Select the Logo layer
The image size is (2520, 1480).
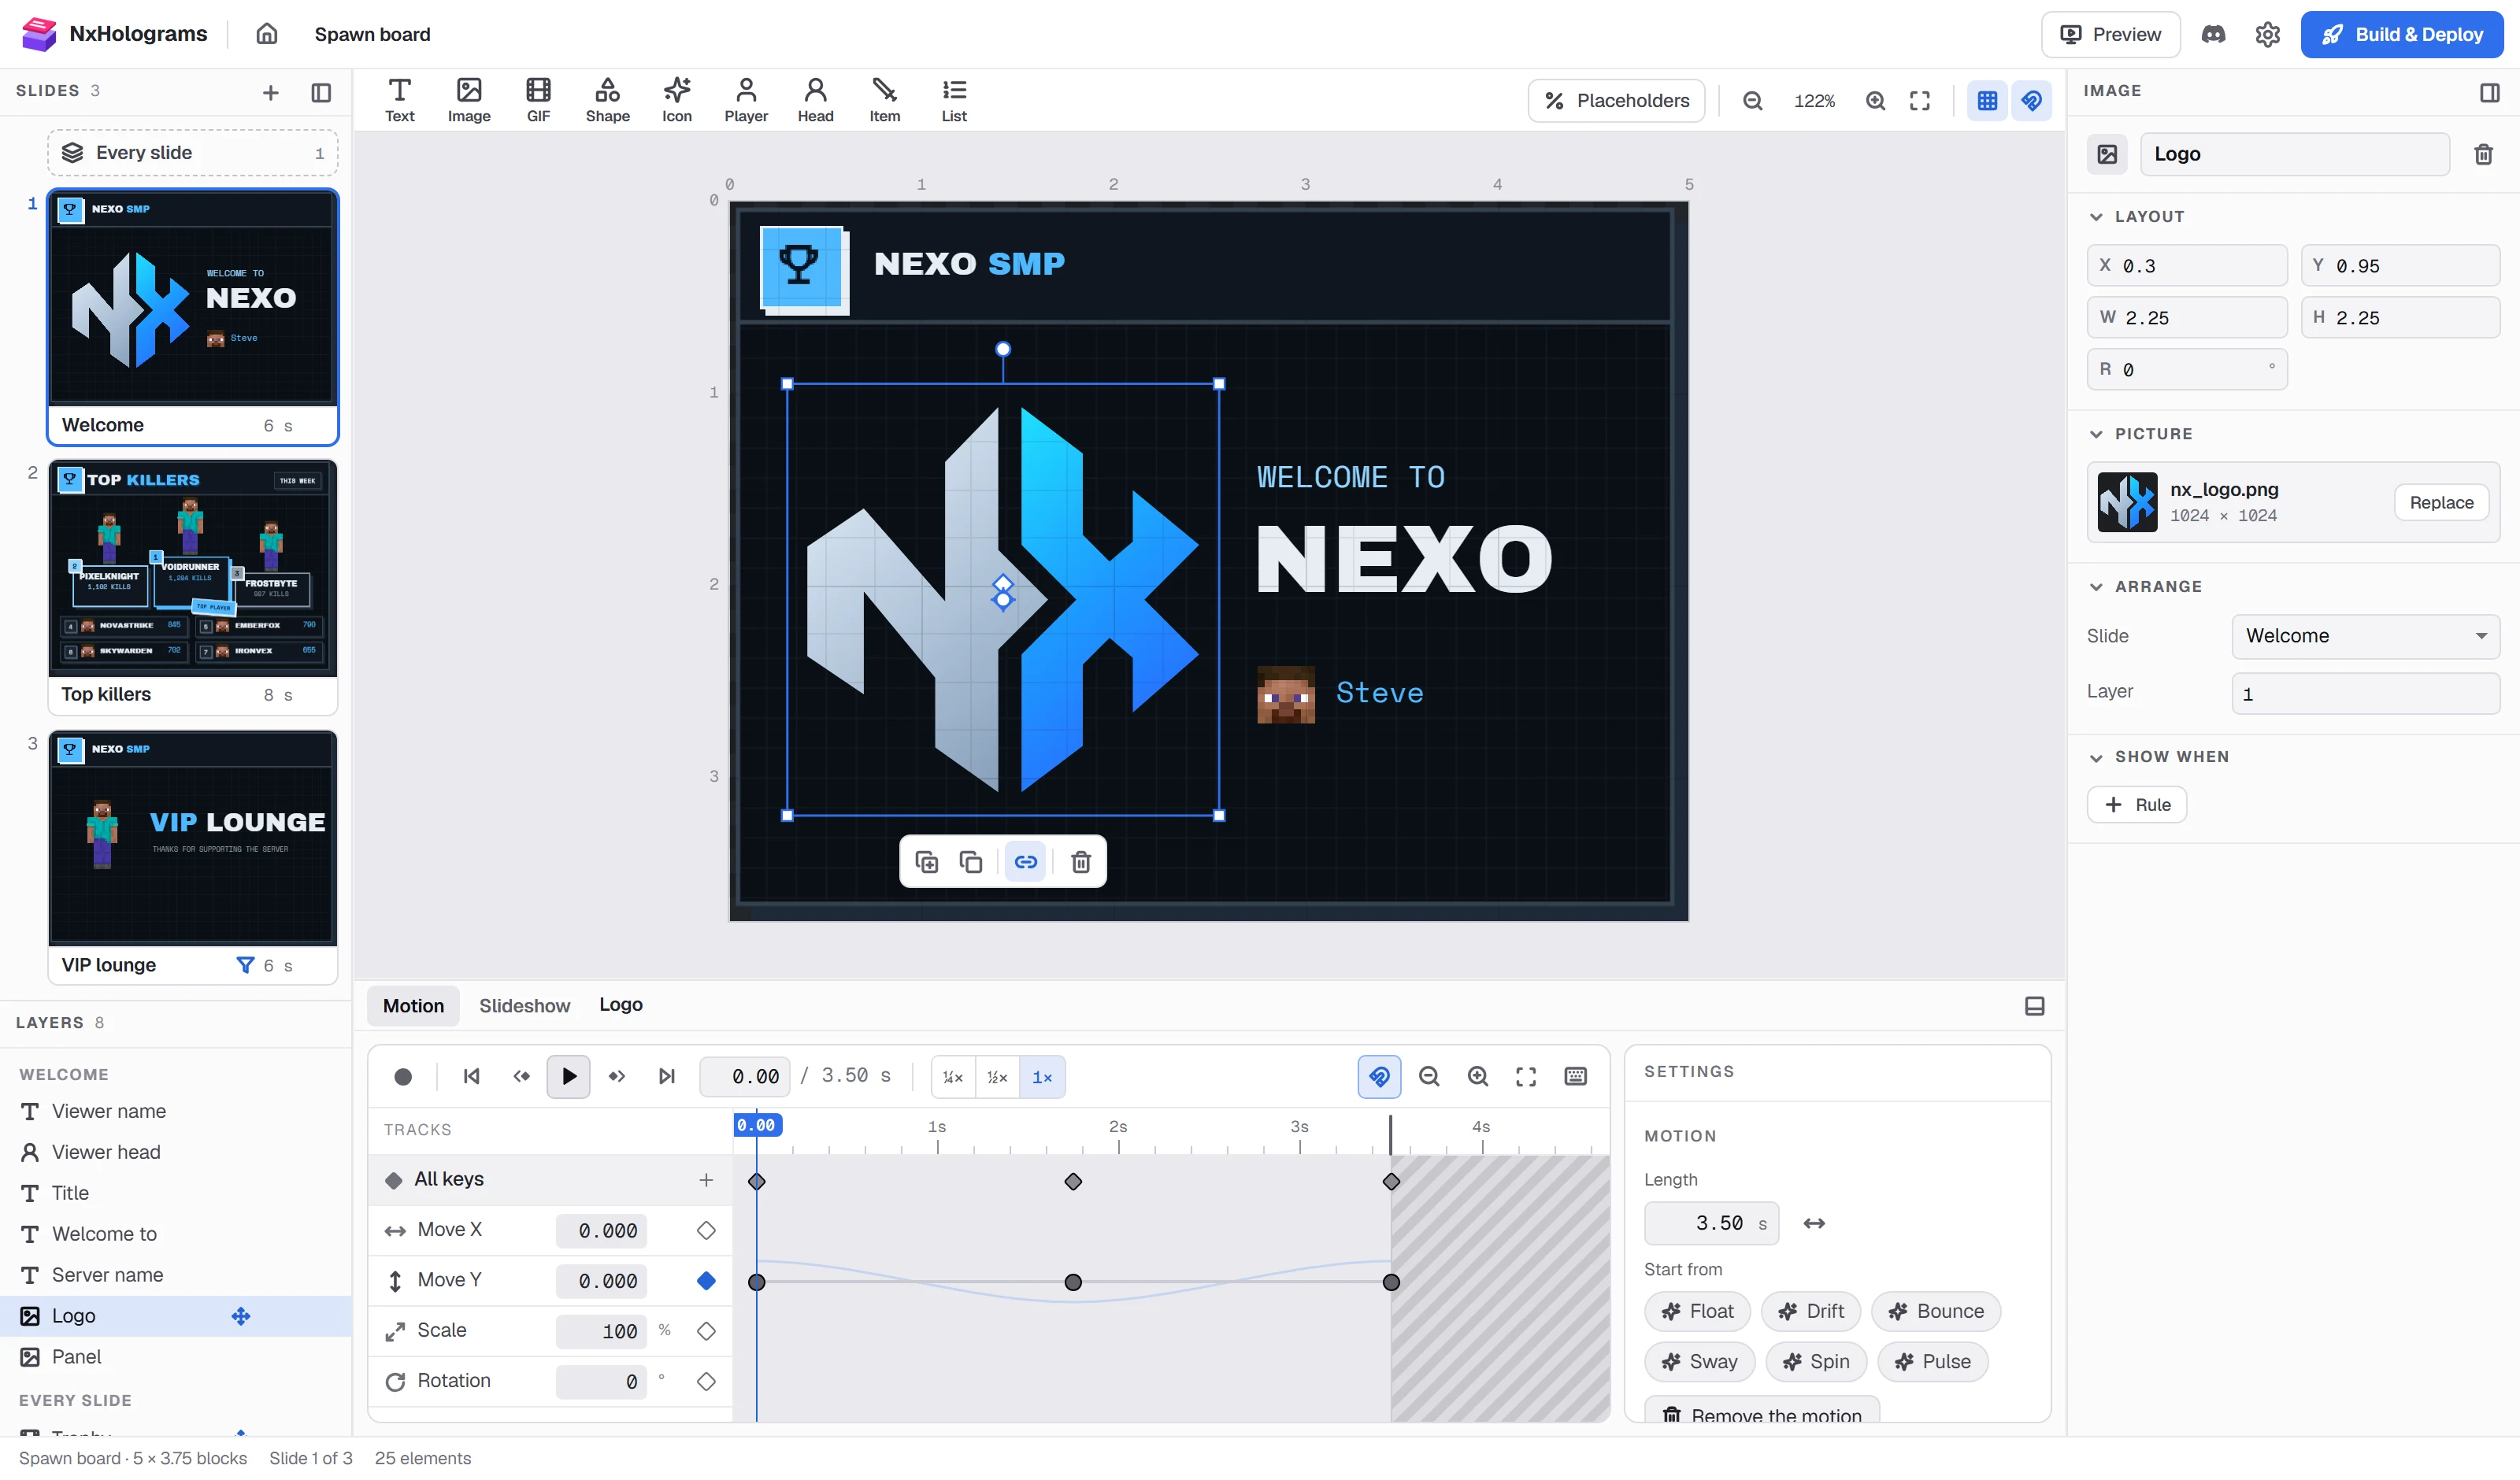[x=175, y=1316]
